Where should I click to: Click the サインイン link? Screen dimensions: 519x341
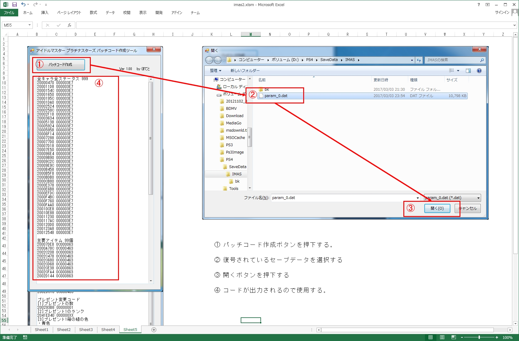tap(502, 12)
